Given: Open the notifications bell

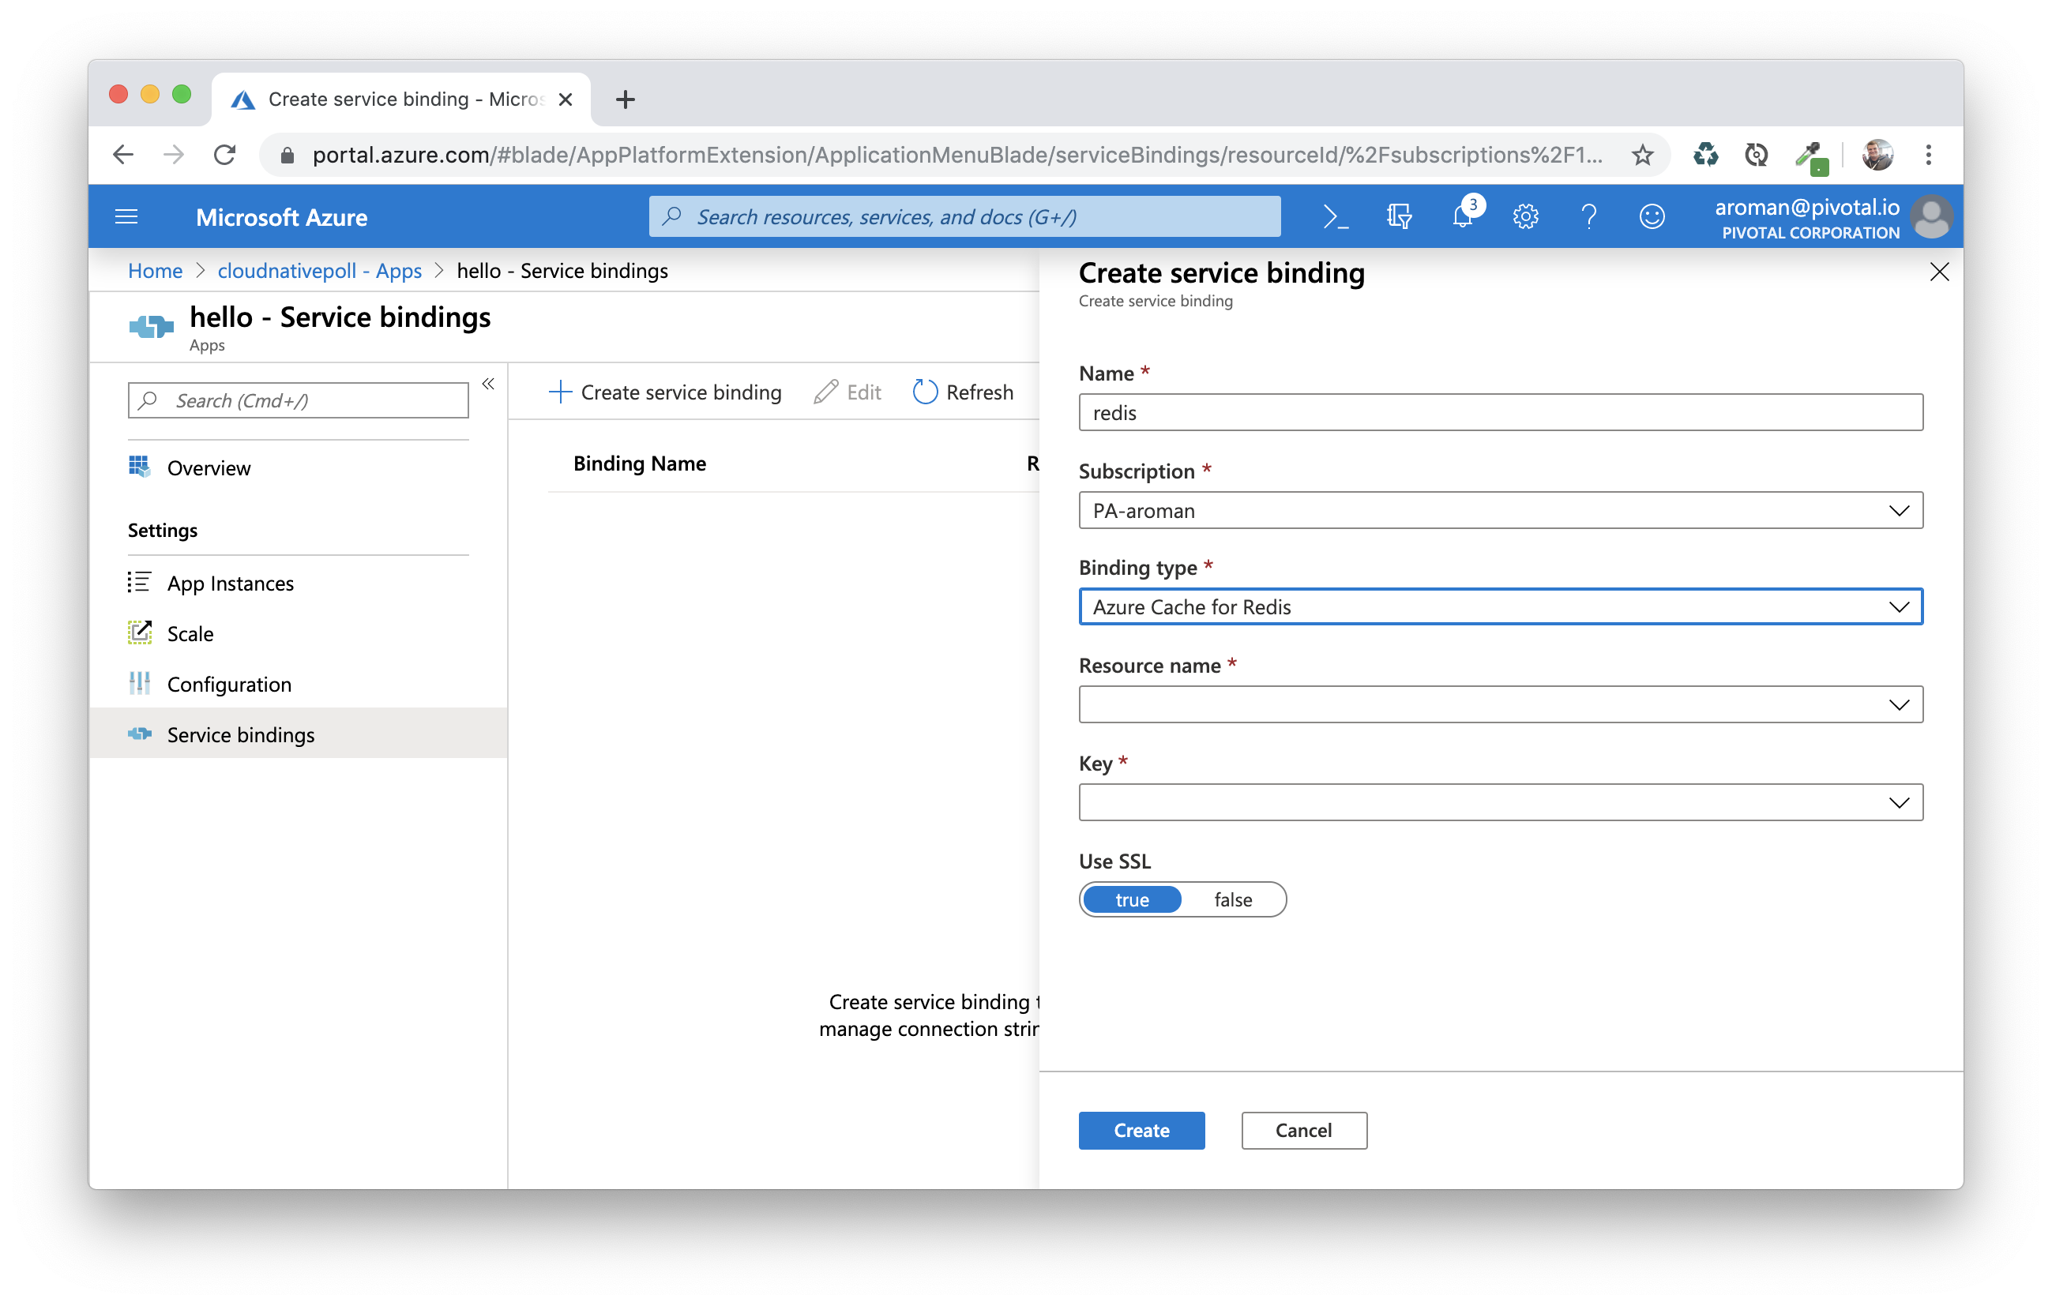Looking at the screenshot, I should point(1462,217).
